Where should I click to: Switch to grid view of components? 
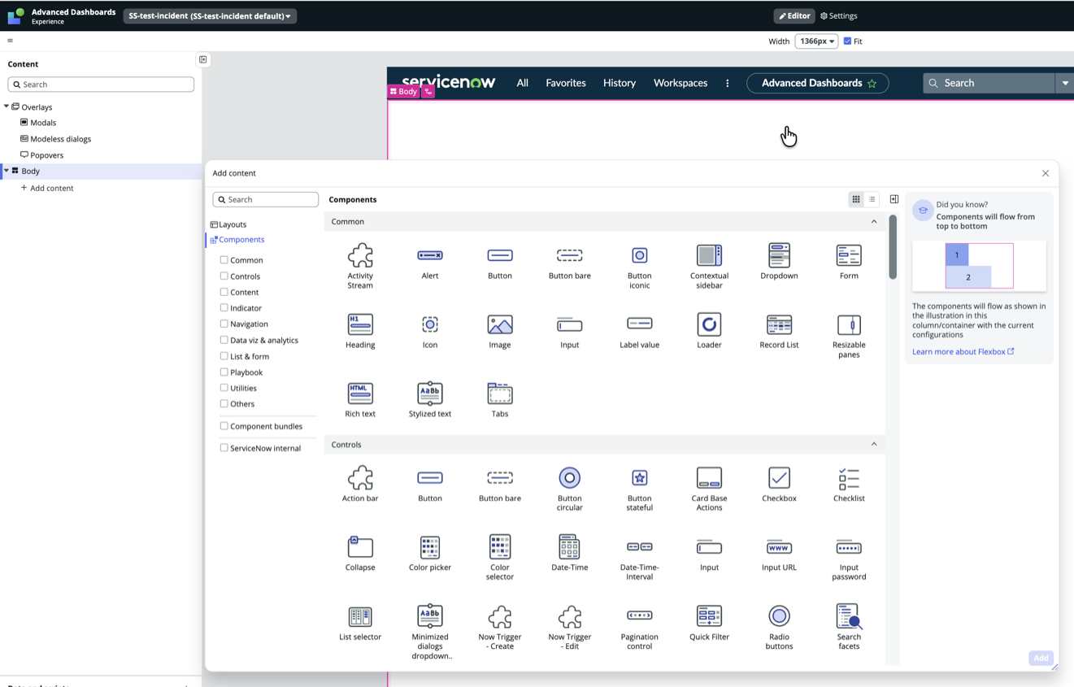pos(856,199)
